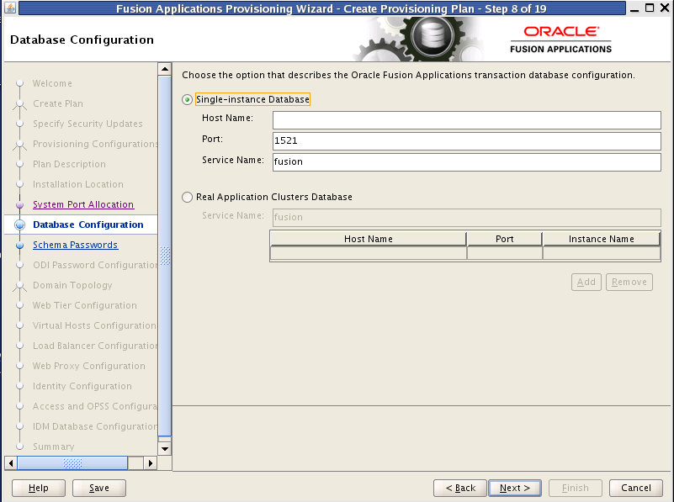Click the Domain Topology step label
The width and height of the screenshot is (674, 502).
(x=72, y=285)
